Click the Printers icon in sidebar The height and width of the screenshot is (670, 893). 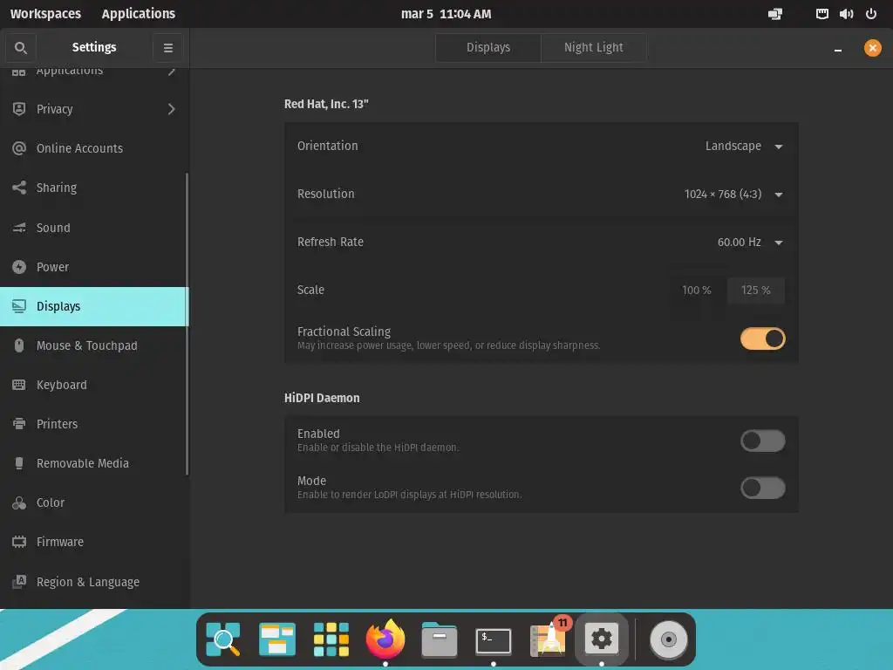[x=19, y=424]
